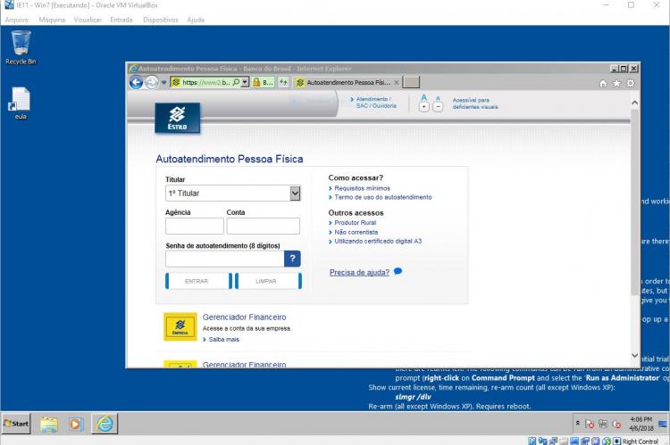Viewport: 670px width, 445px height.
Task: Open the first Gerenciador Financeiro heading link
Action: click(245, 317)
